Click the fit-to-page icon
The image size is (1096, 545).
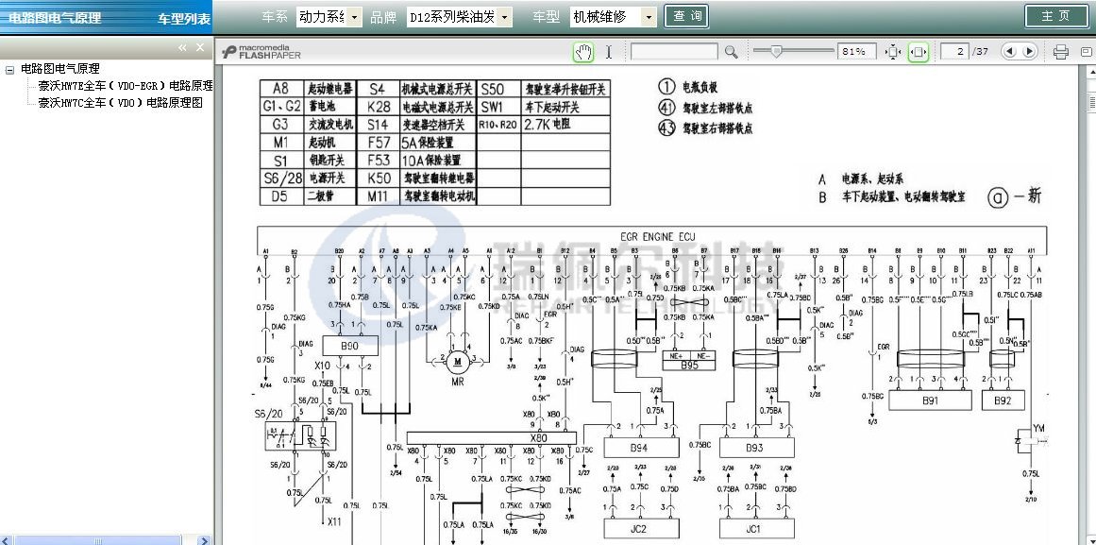tap(893, 52)
